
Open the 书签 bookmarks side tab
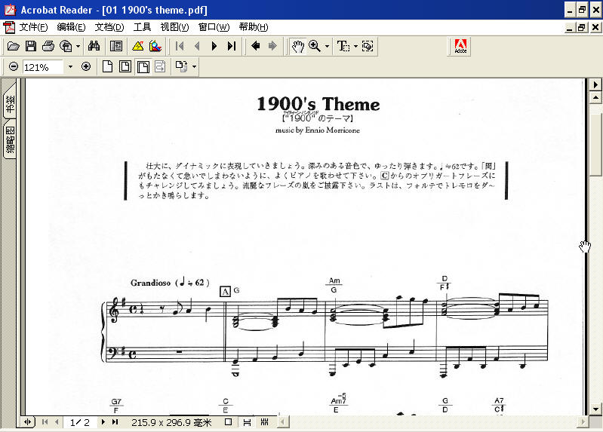[x=9, y=103]
